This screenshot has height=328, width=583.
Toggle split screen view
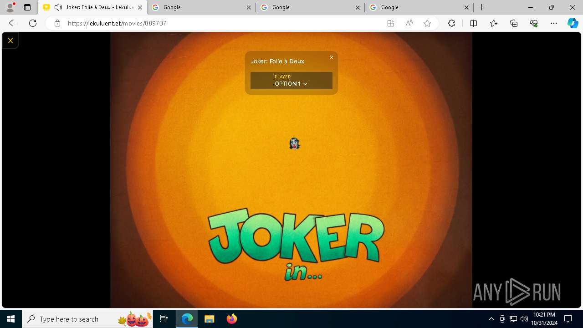473,23
